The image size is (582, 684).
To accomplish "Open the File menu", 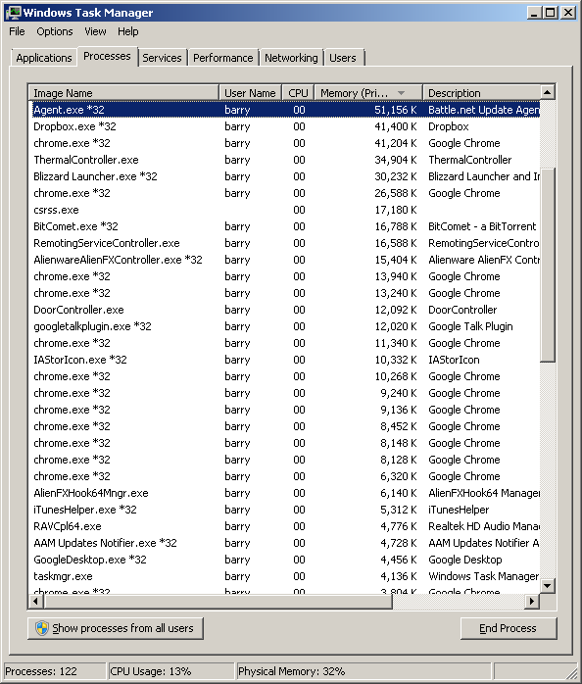I will point(17,31).
